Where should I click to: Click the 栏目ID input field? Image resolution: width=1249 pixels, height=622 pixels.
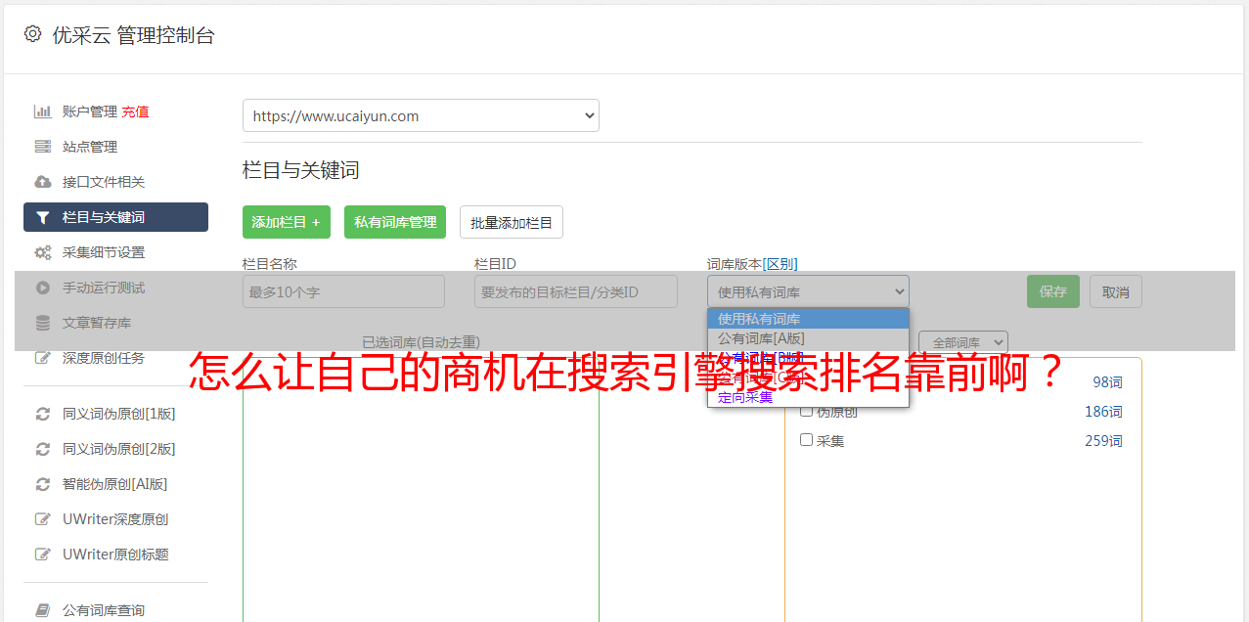tap(576, 291)
